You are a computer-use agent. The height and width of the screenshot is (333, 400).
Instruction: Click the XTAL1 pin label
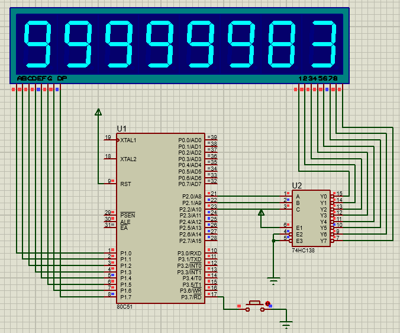128,140
